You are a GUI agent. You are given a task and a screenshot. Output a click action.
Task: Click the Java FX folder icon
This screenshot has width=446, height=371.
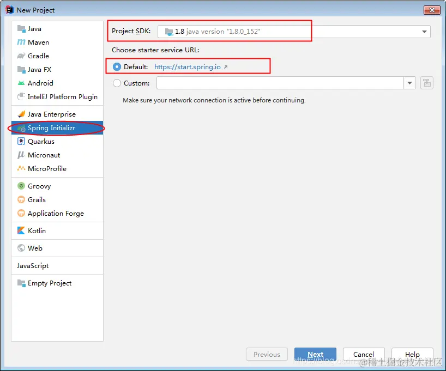click(x=21, y=70)
